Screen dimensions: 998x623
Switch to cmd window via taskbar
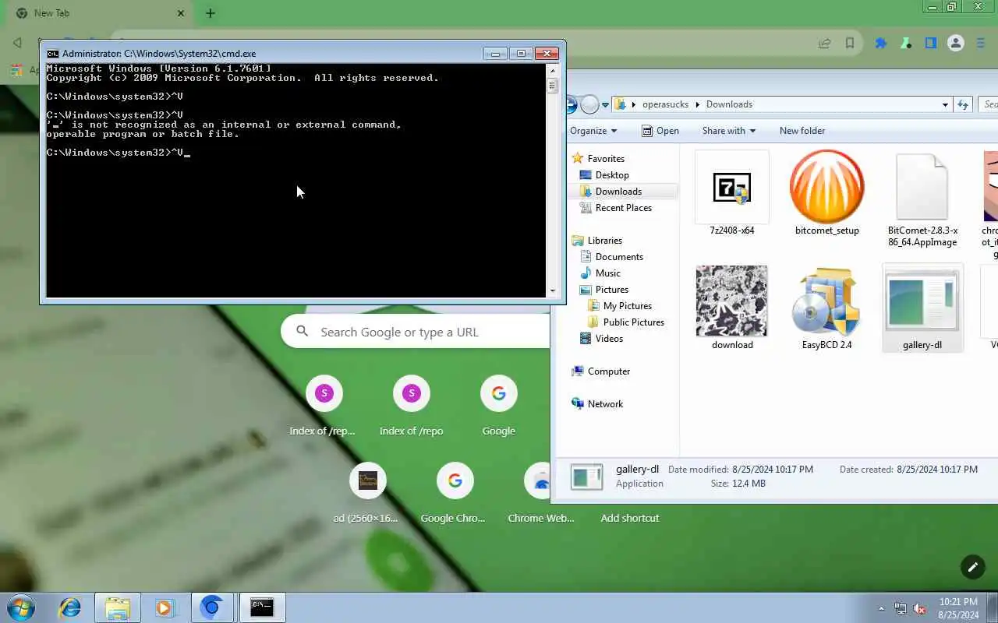tap(262, 607)
